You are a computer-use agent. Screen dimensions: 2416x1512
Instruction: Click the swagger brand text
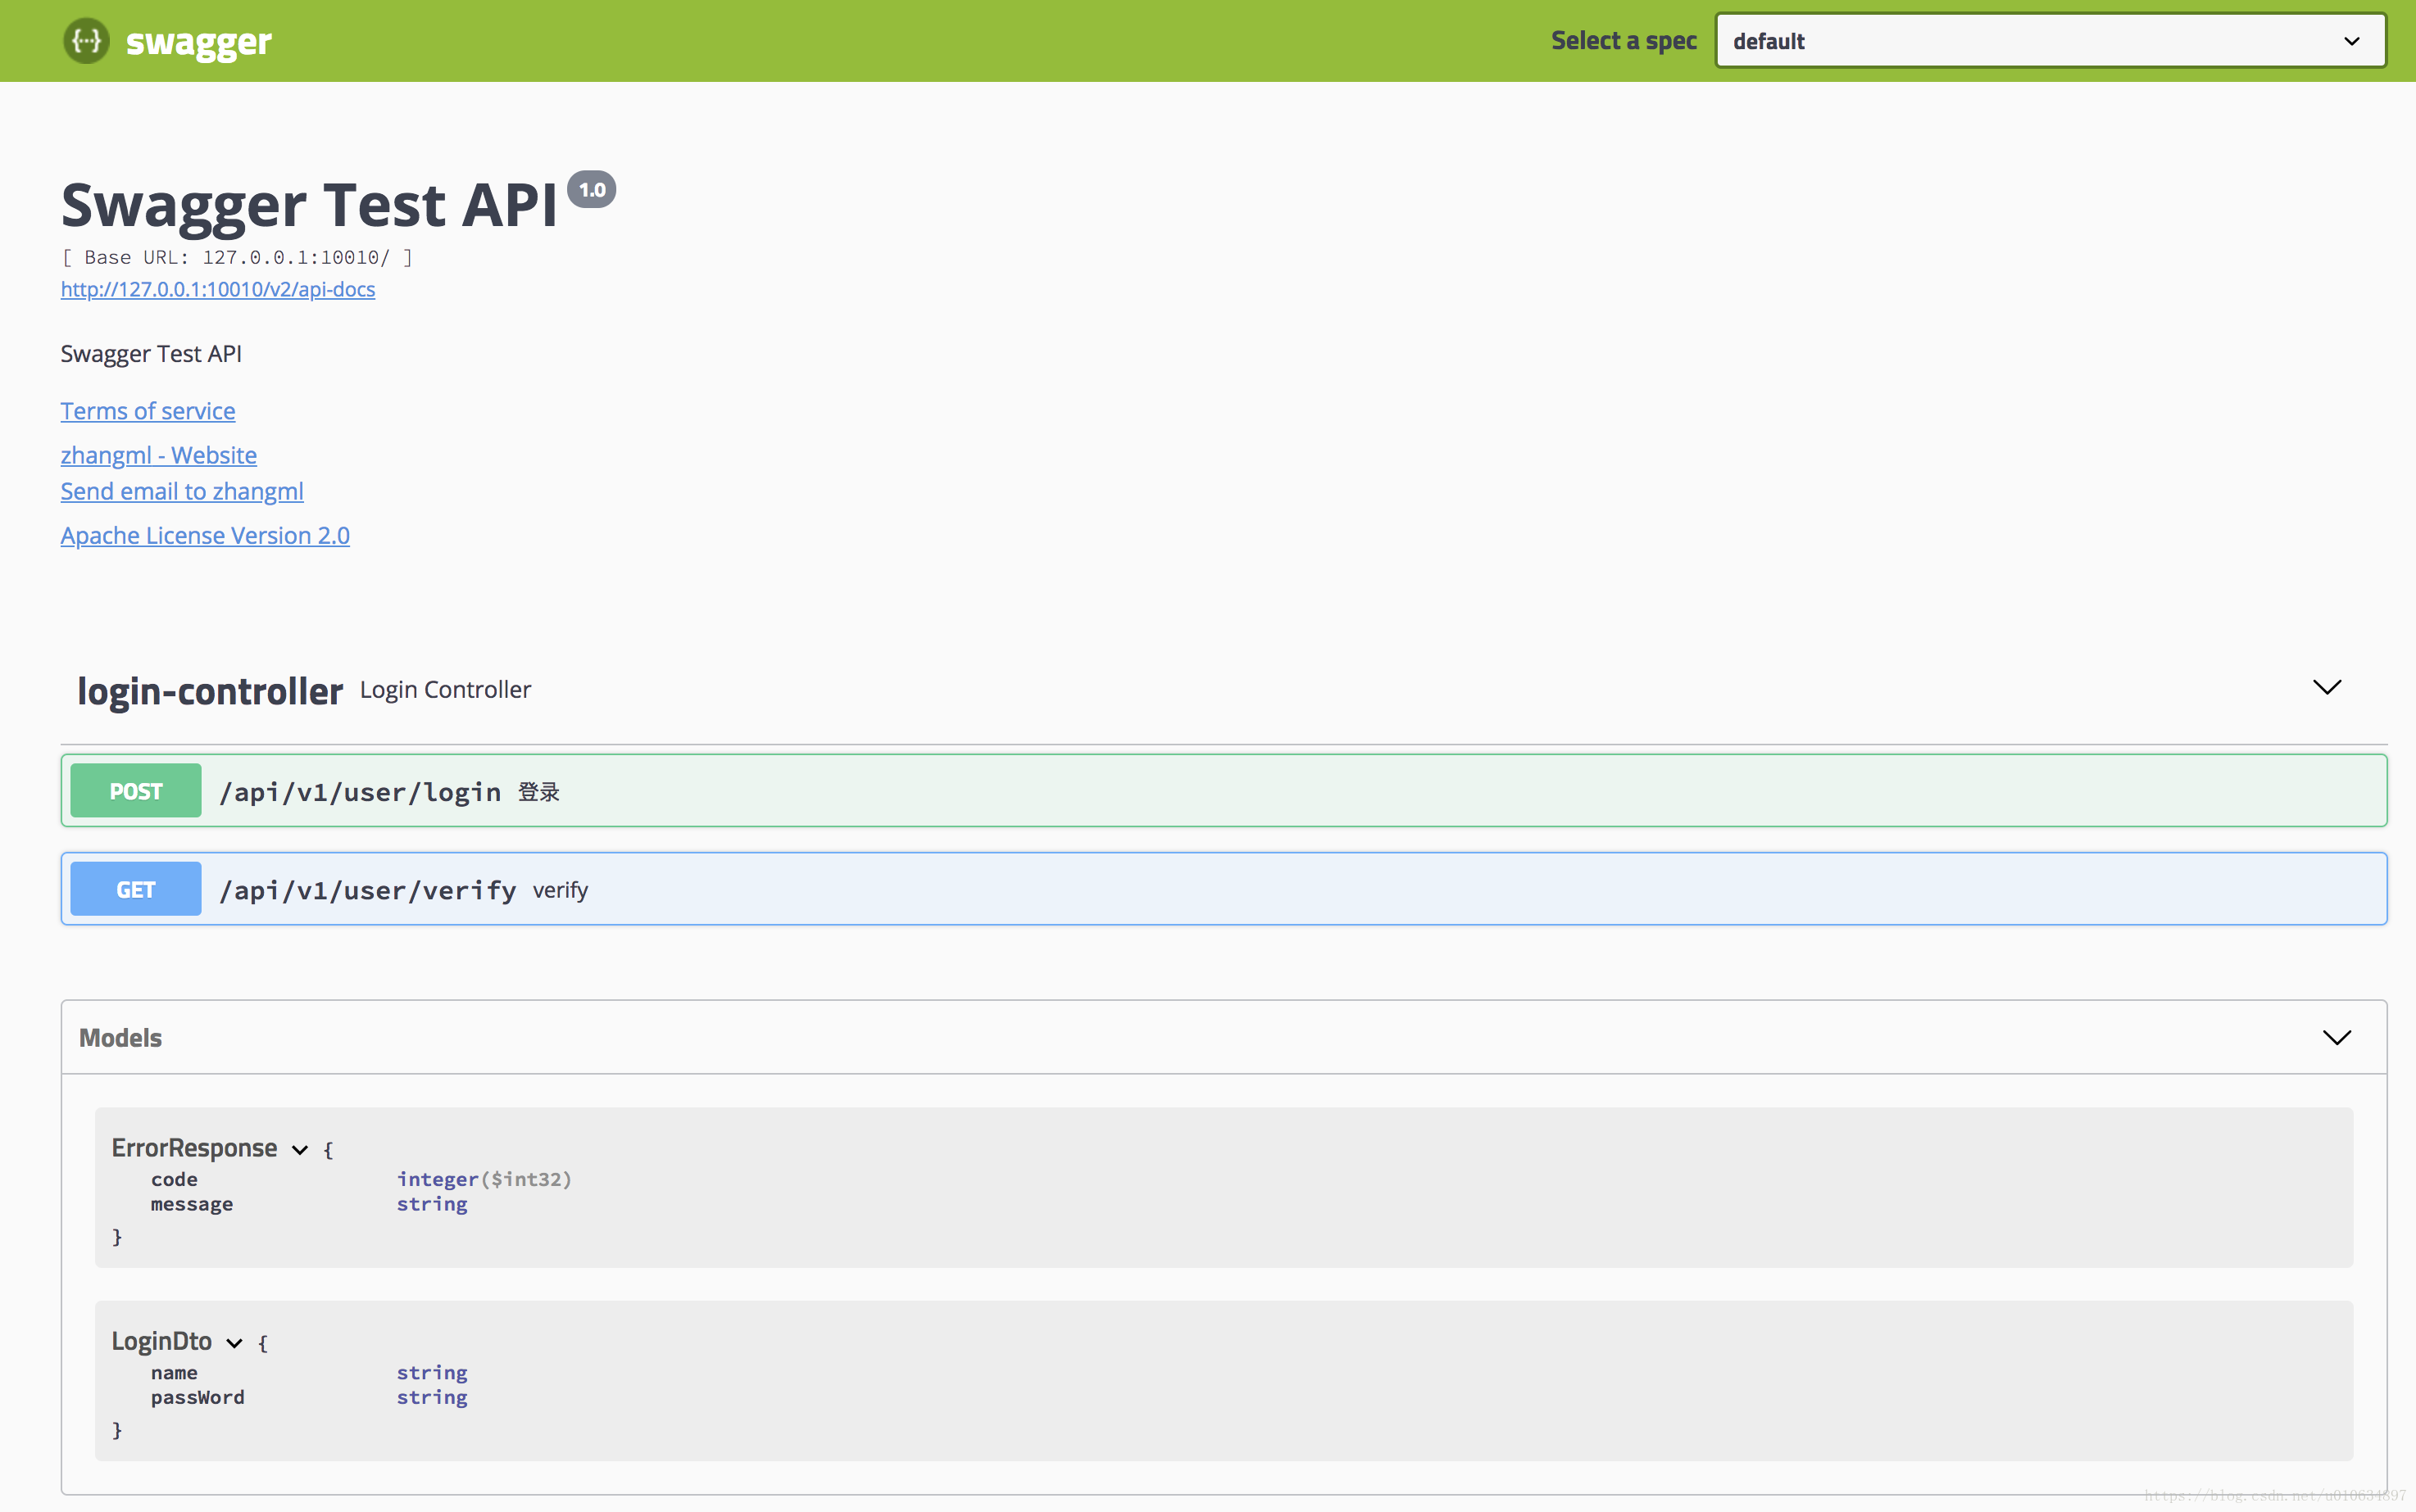click(199, 43)
